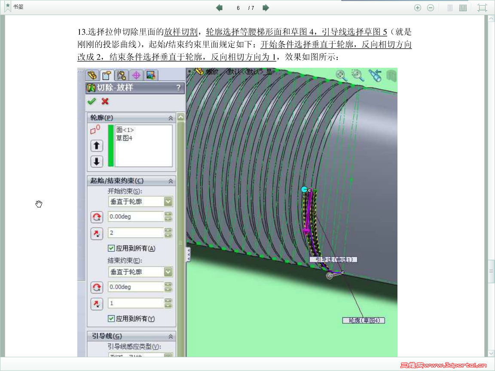Open help for Cut-Loft panel

point(178,88)
